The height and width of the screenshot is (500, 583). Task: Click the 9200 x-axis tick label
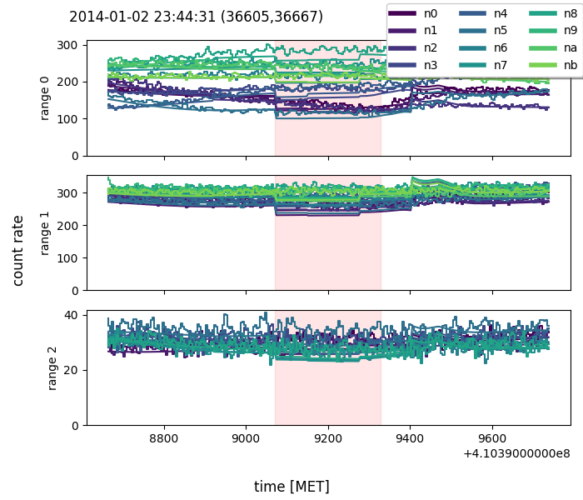pos(328,438)
